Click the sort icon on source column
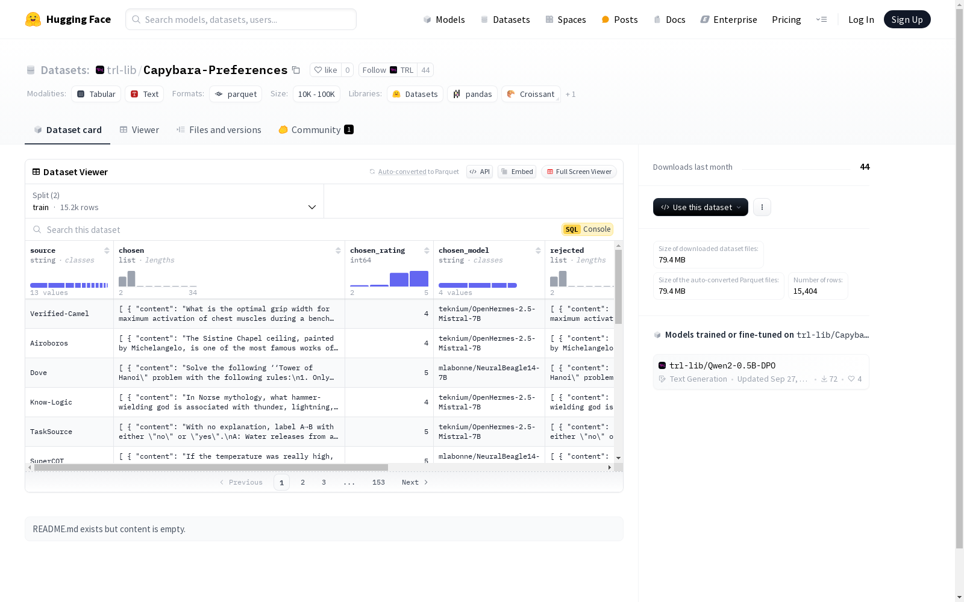This screenshot has width=964, height=602. click(x=107, y=250)
